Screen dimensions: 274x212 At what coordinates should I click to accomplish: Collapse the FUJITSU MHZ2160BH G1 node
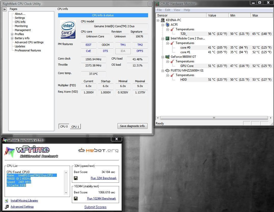(163, 71)
